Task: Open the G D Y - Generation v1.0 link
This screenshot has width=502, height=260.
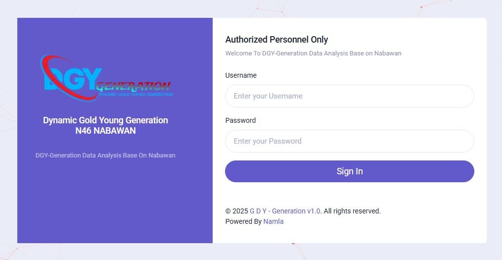Action: [x=285, y=211]
